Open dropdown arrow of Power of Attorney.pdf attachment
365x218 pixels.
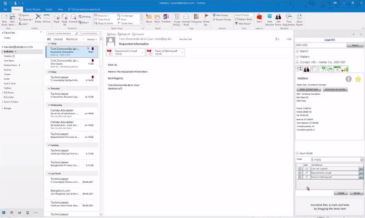182,52
